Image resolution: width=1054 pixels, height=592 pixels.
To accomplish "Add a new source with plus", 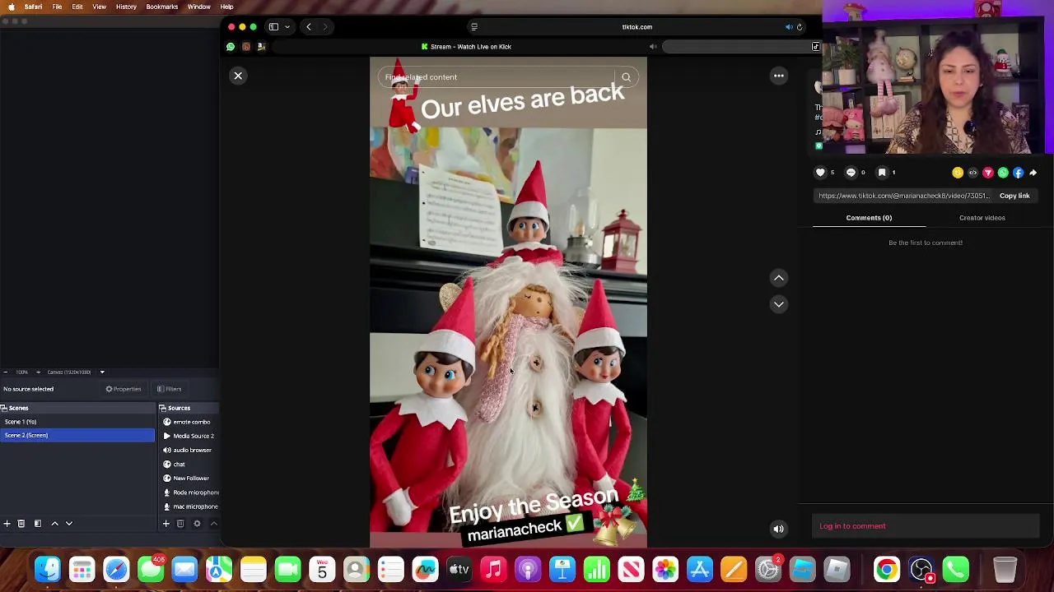I will tap(166, 524).
